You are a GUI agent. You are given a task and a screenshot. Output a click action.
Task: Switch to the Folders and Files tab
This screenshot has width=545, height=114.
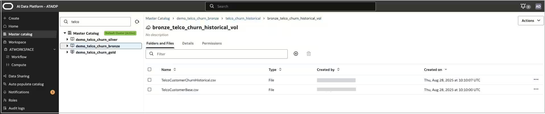pyautogui.click(x=160, y=43)
